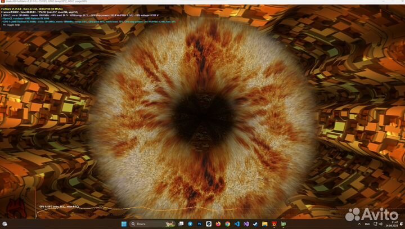Open Visual Studio from the taskbar
This screenshot has width=405, height=229.
point(246,224)
